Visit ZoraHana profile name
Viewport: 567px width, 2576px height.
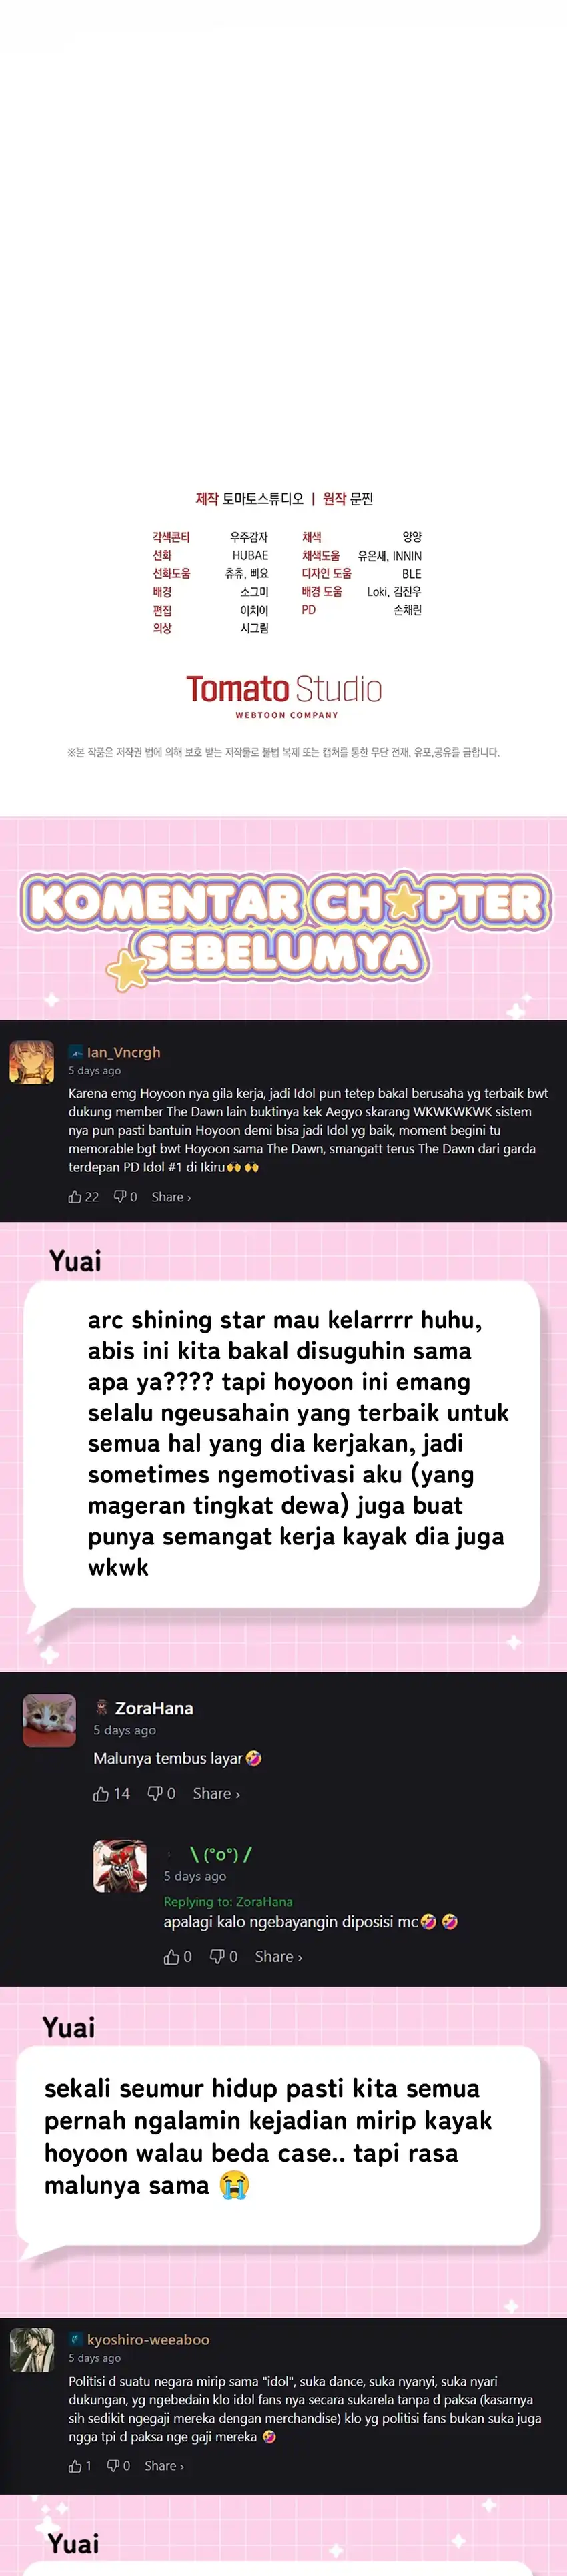154,1708
